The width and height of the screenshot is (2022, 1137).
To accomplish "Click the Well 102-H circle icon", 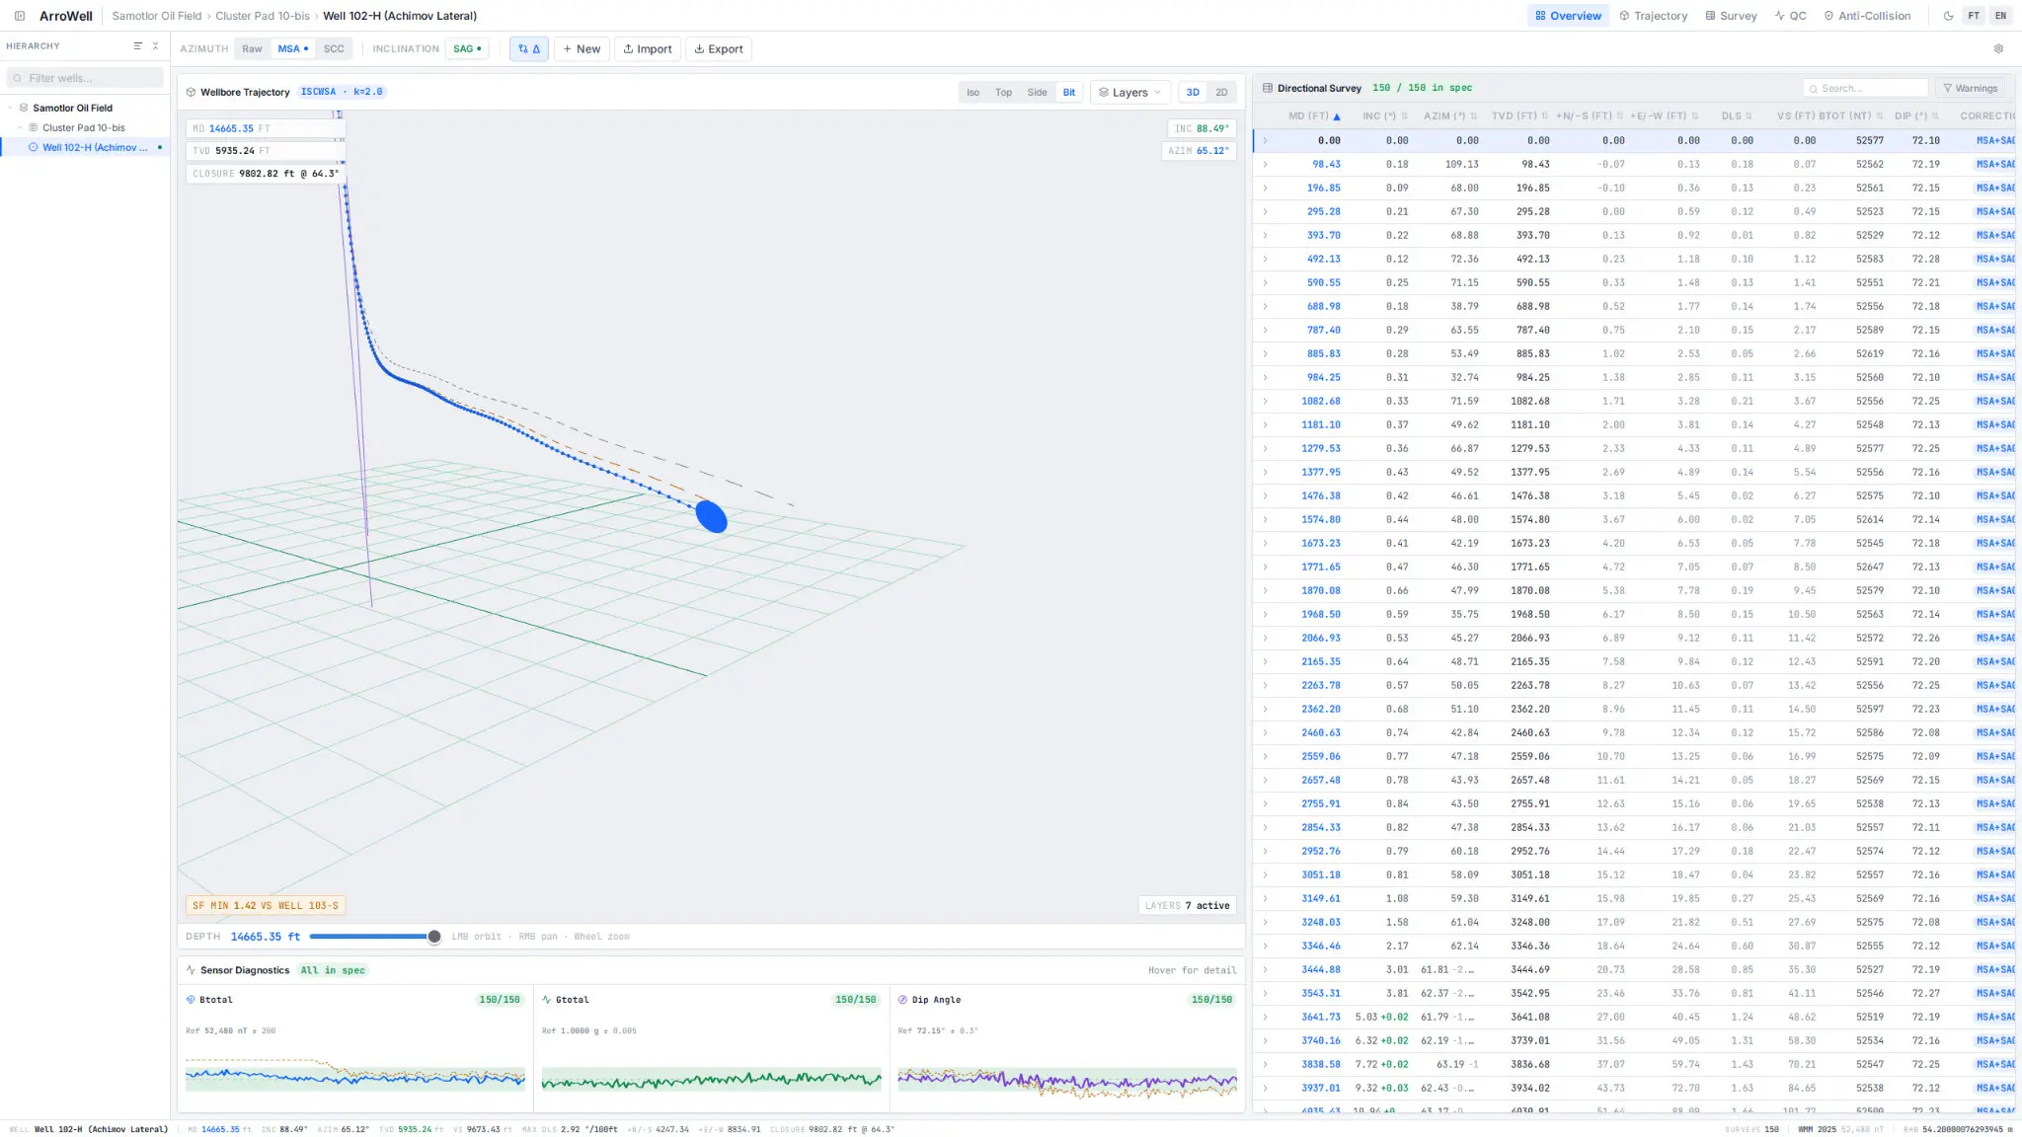I will (x=34, y=147).
